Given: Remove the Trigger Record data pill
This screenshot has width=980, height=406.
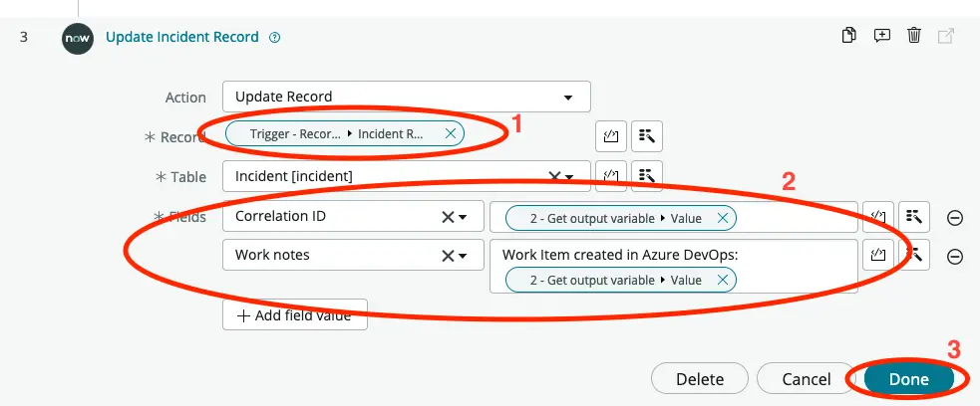Looking at the screenshot, I should pos(450,133).
